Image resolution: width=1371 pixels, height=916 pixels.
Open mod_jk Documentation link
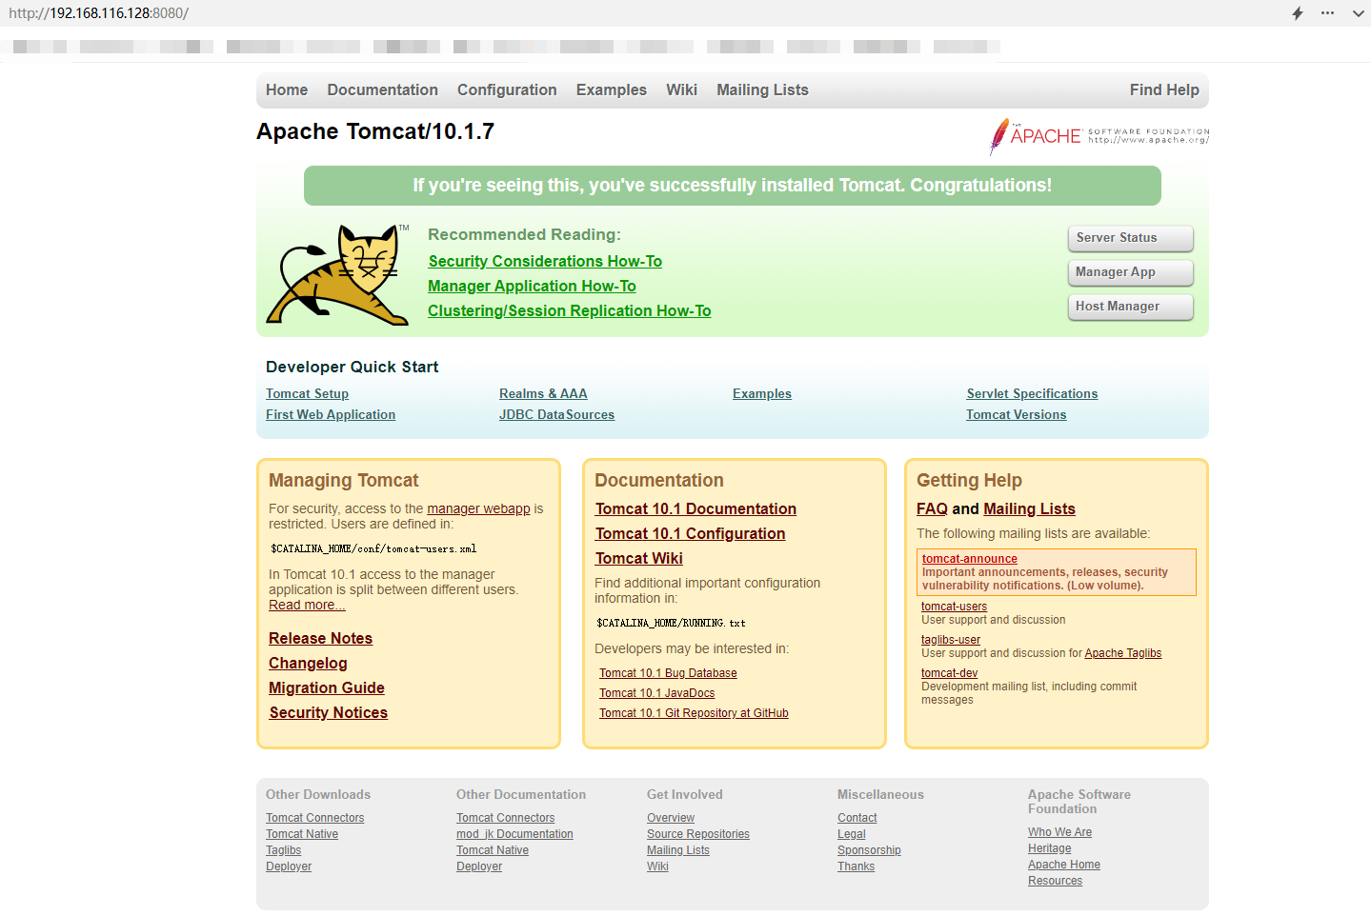(x=514, y=834)
